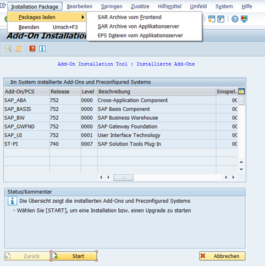This screenshot has width=265, height=266.
Task: Click the orange scroll log icon
Action: tap(18, 49)
